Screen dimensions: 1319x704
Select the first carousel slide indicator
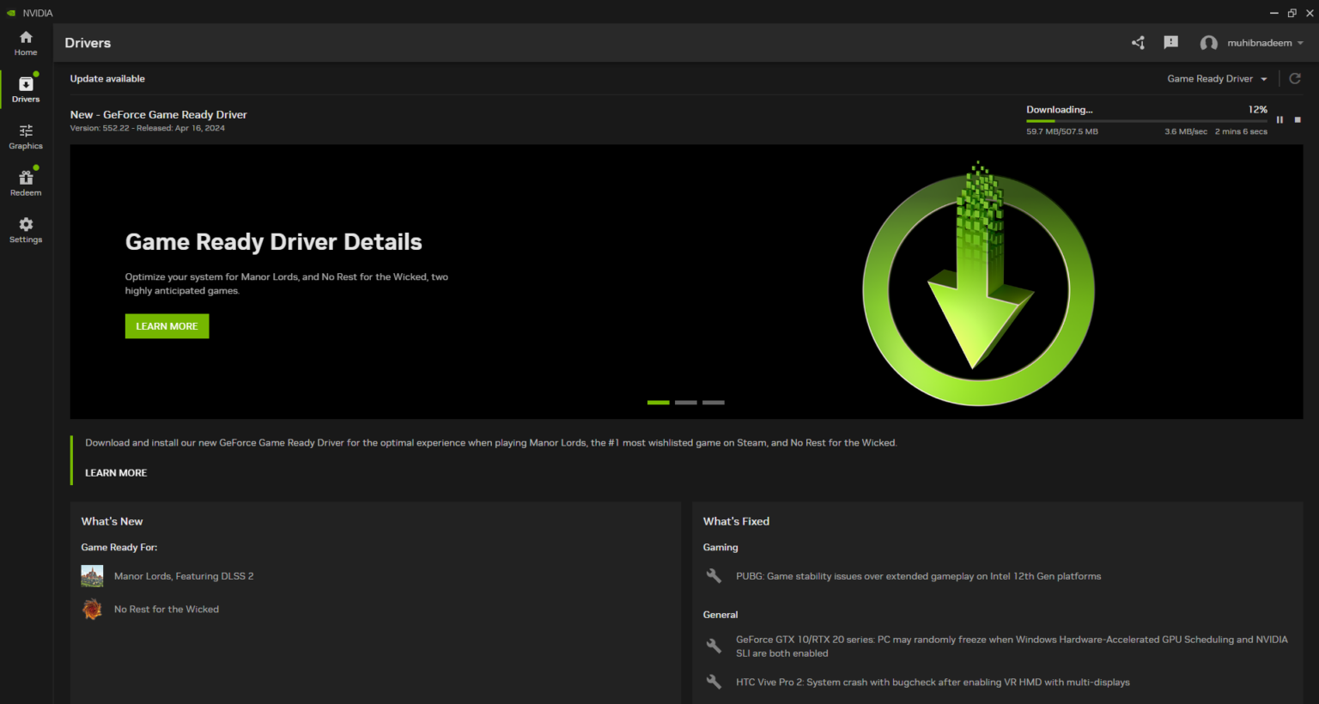tap(658, 403)
